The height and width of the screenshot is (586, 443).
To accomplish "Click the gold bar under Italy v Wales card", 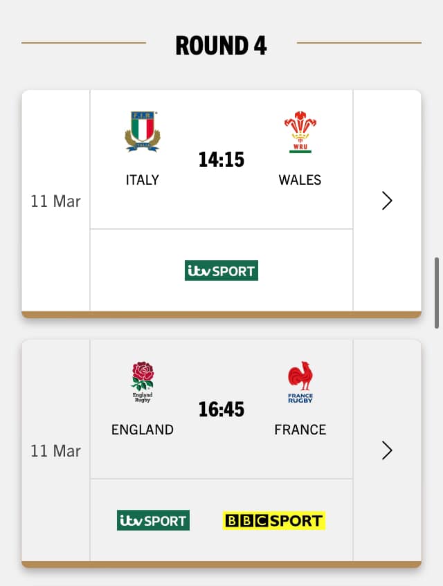I will click(x=221, y=315).
